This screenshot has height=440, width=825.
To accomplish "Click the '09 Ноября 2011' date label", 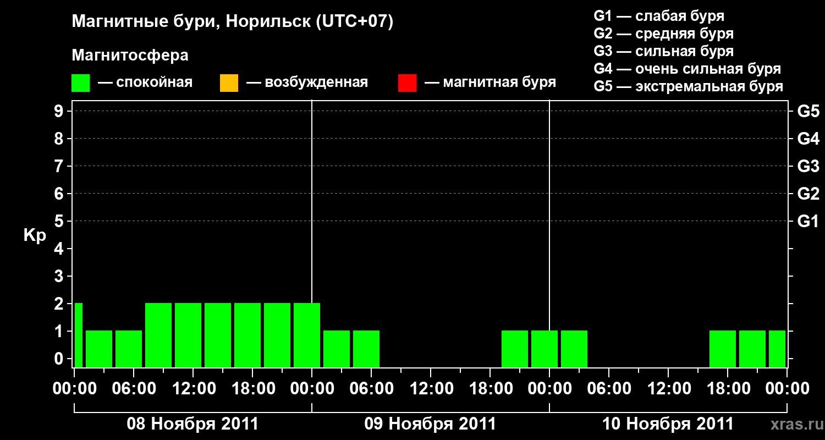I will pos(430,424).
